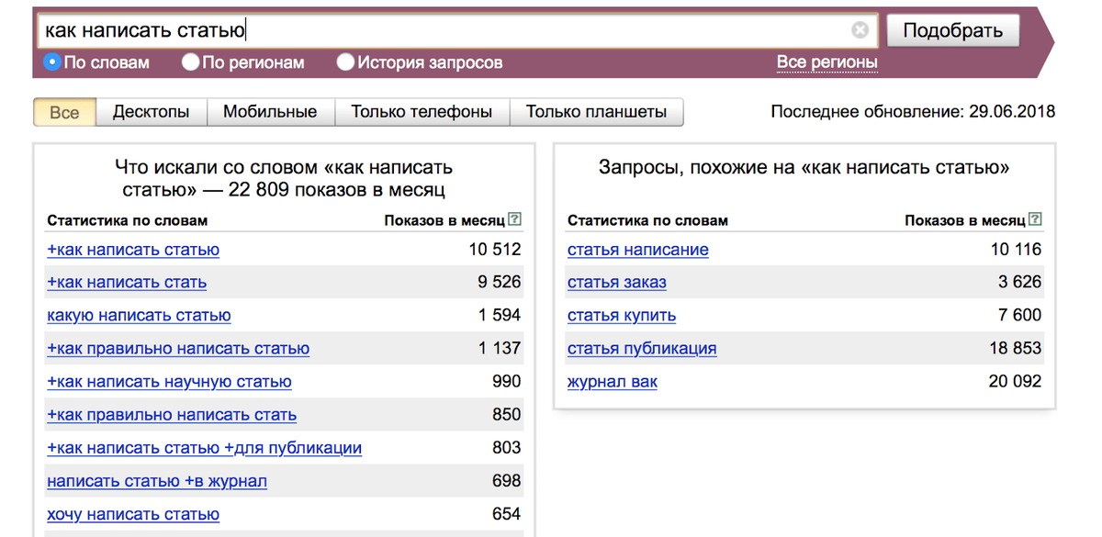This screenshot has height=537, width=1102.
Task: Click the value '10 512' in the table
Action: tap(494, 249)
